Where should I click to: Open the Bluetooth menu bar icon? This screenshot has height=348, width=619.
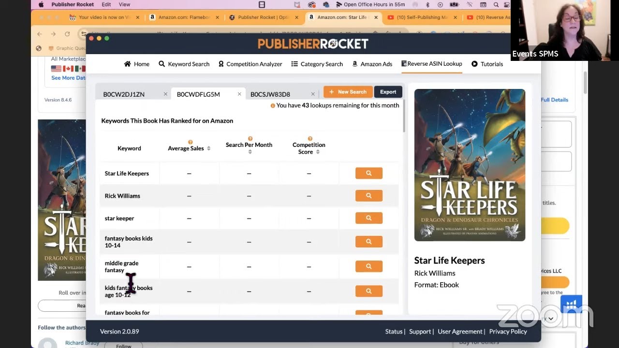pyautogui.click(x=427, y=4)
